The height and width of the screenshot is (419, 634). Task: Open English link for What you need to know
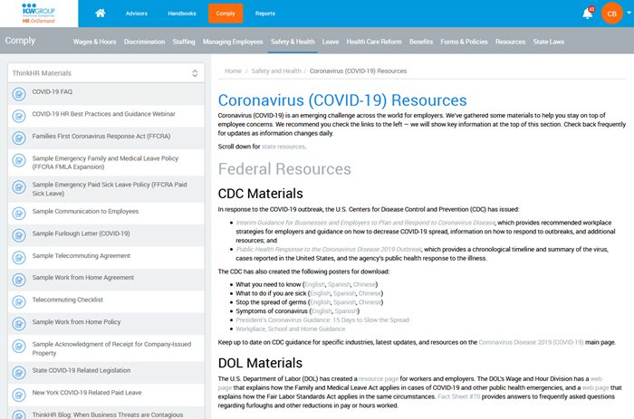click(314, 284)
